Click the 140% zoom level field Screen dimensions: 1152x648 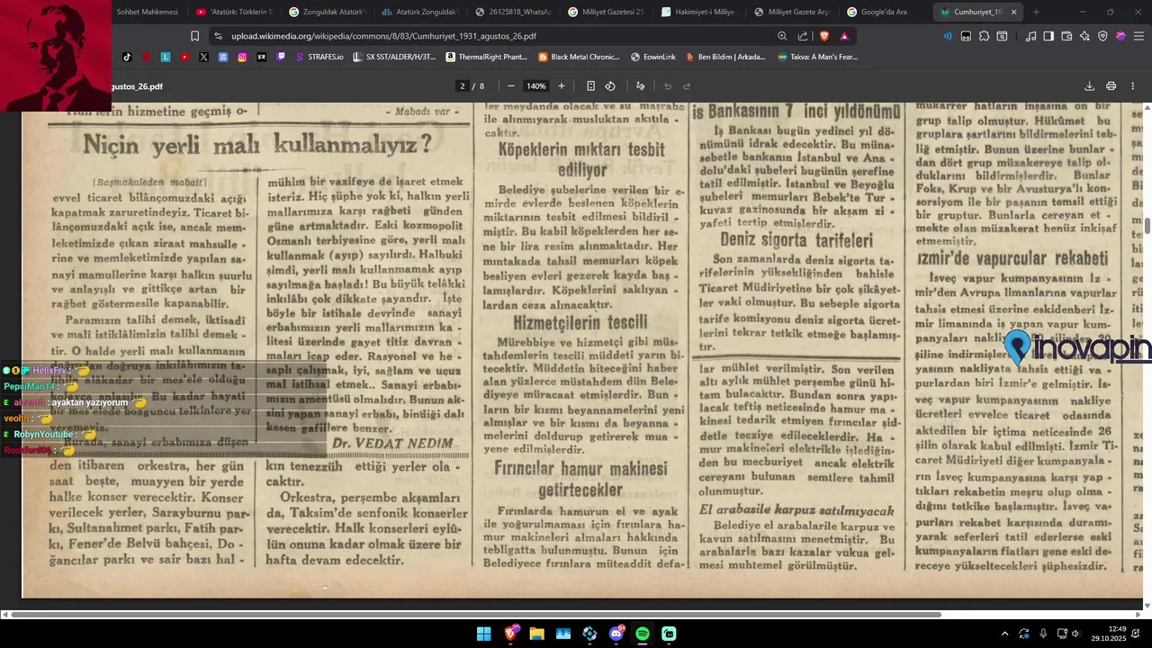pos(536,86)
